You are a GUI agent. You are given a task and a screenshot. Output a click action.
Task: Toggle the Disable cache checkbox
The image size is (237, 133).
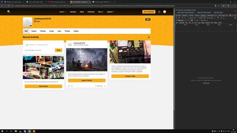coord(198,18)
